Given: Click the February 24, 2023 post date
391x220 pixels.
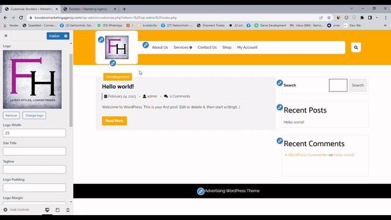Looking at the screenshot, I should (122, 97).
